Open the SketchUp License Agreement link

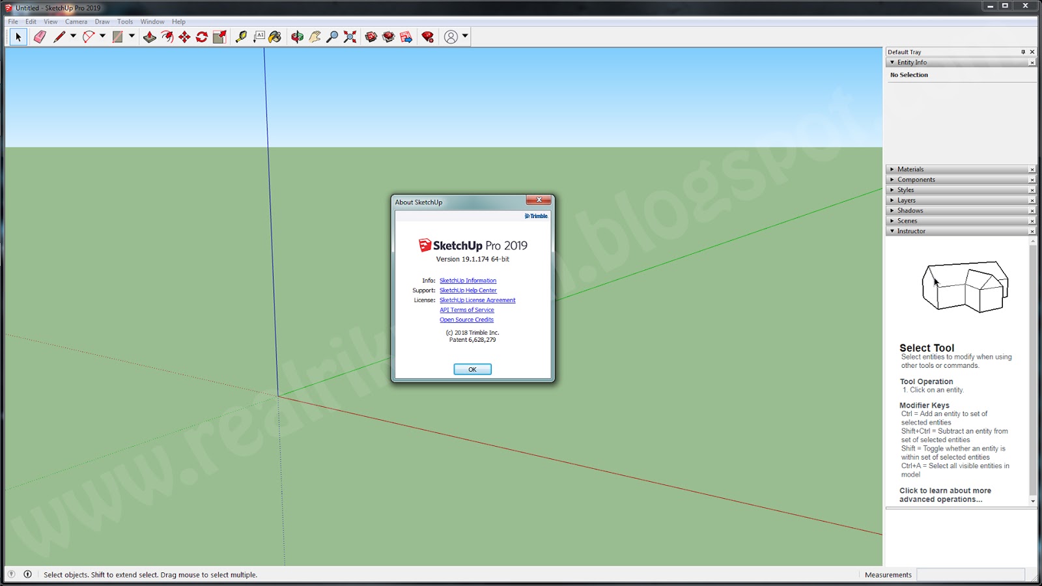(477, 300)
